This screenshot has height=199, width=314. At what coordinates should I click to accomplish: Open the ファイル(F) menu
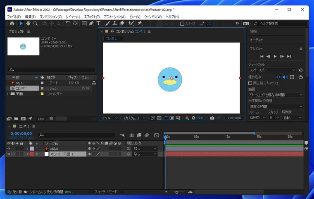[14, 17]
